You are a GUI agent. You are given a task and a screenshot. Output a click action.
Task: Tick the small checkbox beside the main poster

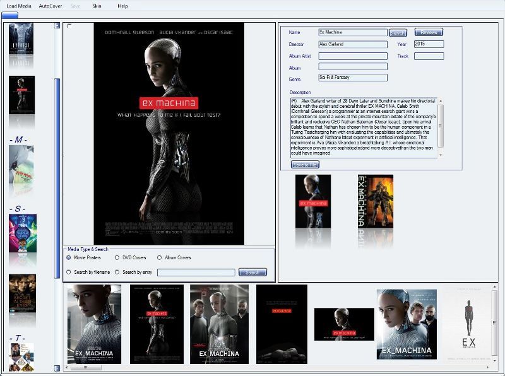(x=69, y=26)
